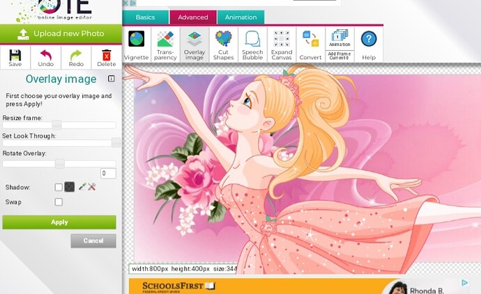Delete the image using the trash icon
The image size is (481, 294).
(106, 57)
